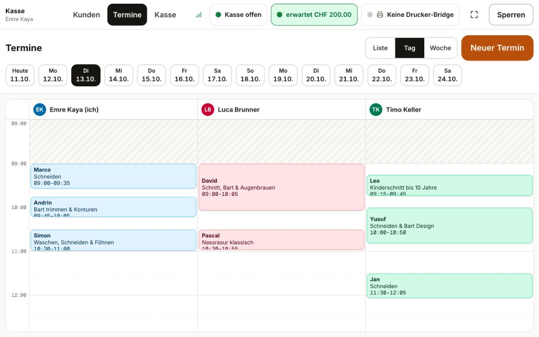Screen dimensions: 539x337
Task: Select day Mi 14.10.
Action: point(118,75)
